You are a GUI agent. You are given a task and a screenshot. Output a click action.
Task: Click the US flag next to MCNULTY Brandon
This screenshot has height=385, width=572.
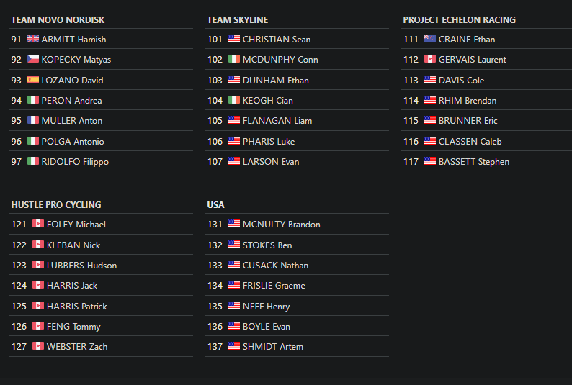(x=234, y=224)
